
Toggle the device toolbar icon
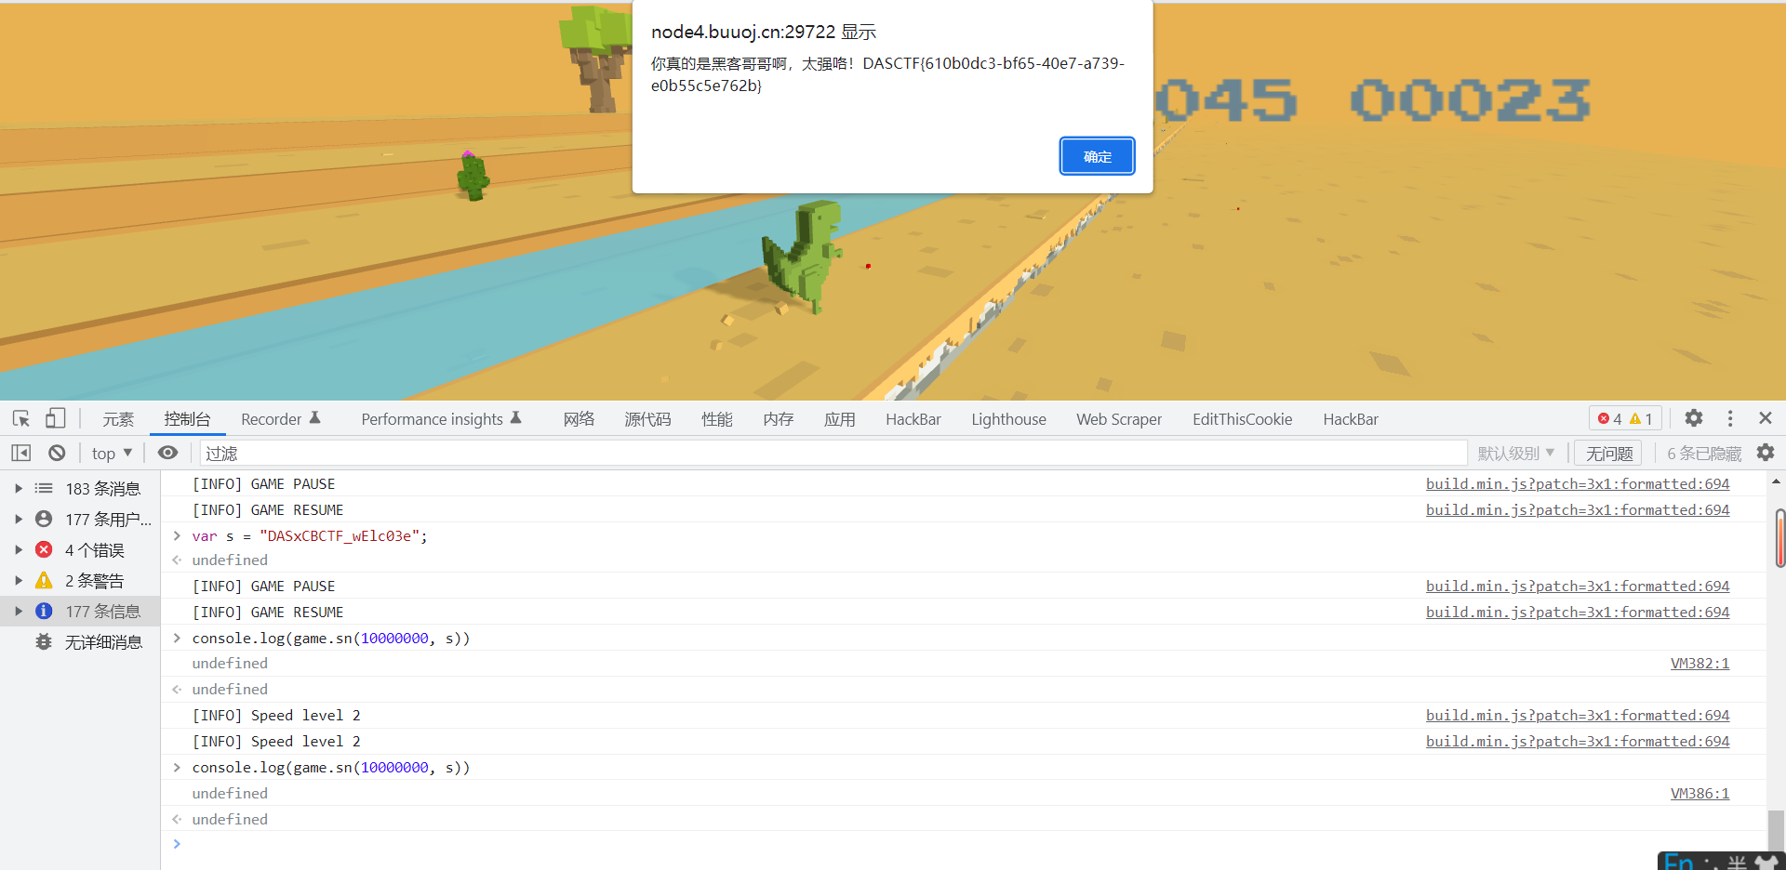(x=56, y=418)
